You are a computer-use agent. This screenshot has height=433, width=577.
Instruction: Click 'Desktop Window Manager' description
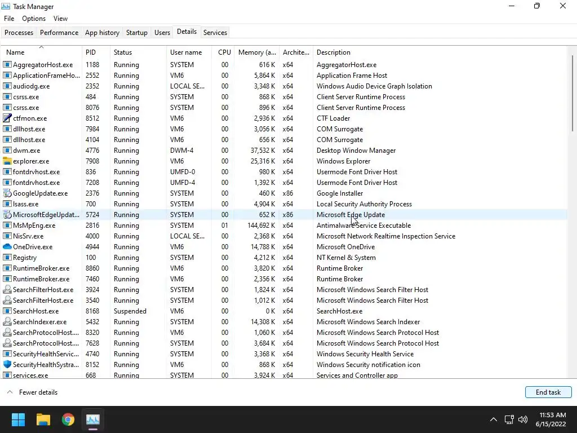pos(356,150)
